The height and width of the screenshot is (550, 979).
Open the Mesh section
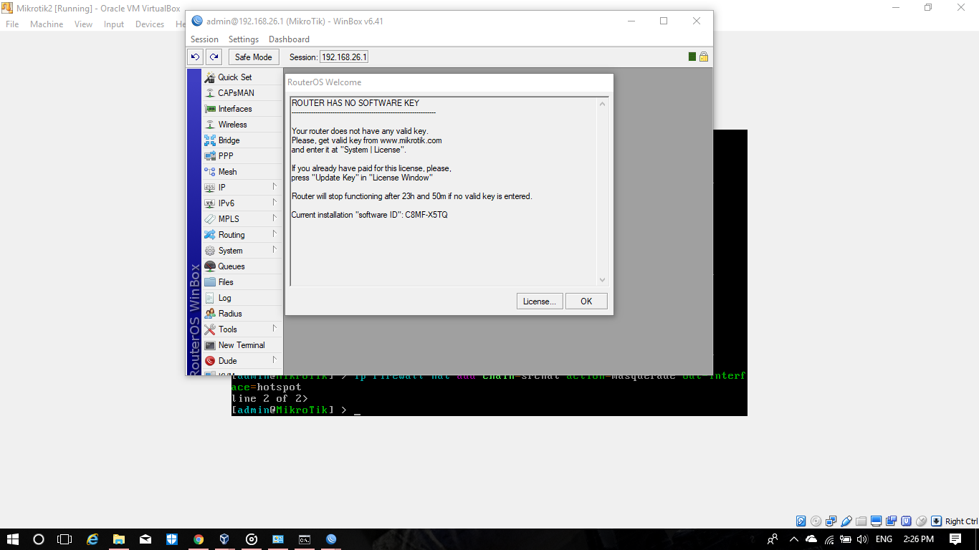(x=242, y=172)
